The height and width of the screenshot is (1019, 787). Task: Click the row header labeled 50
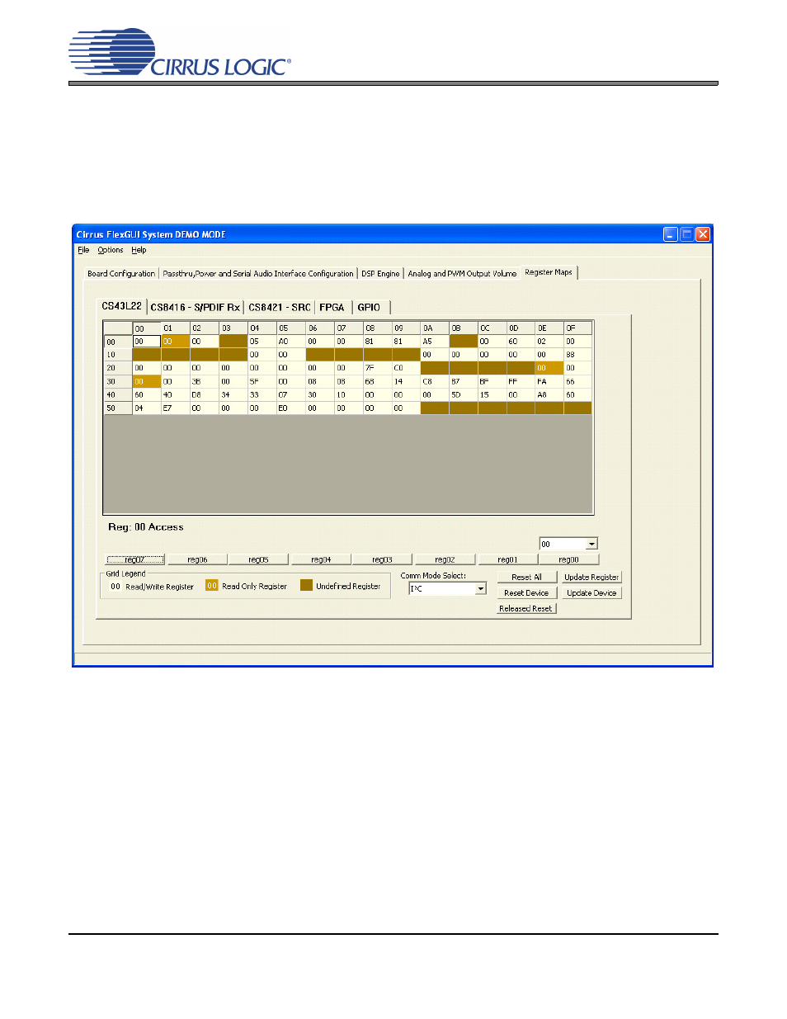point(117,408)
